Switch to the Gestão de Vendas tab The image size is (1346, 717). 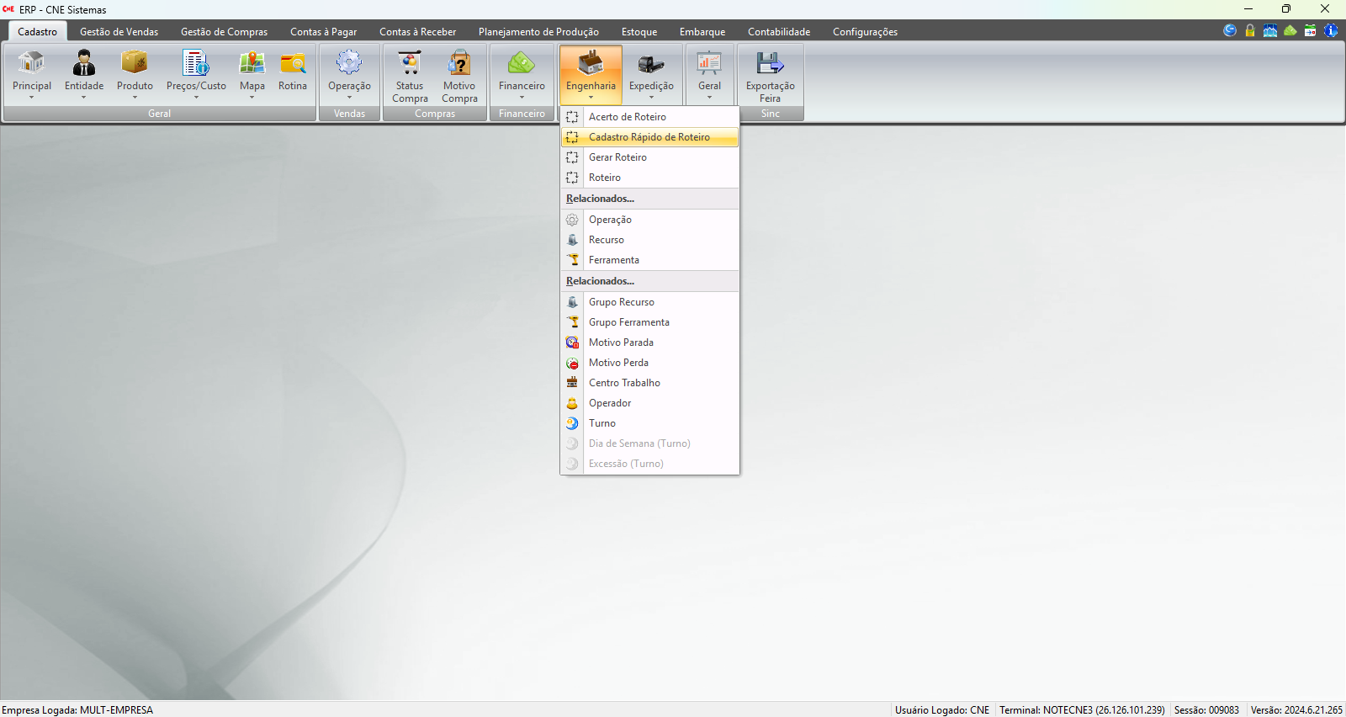(x=119, y=32)
